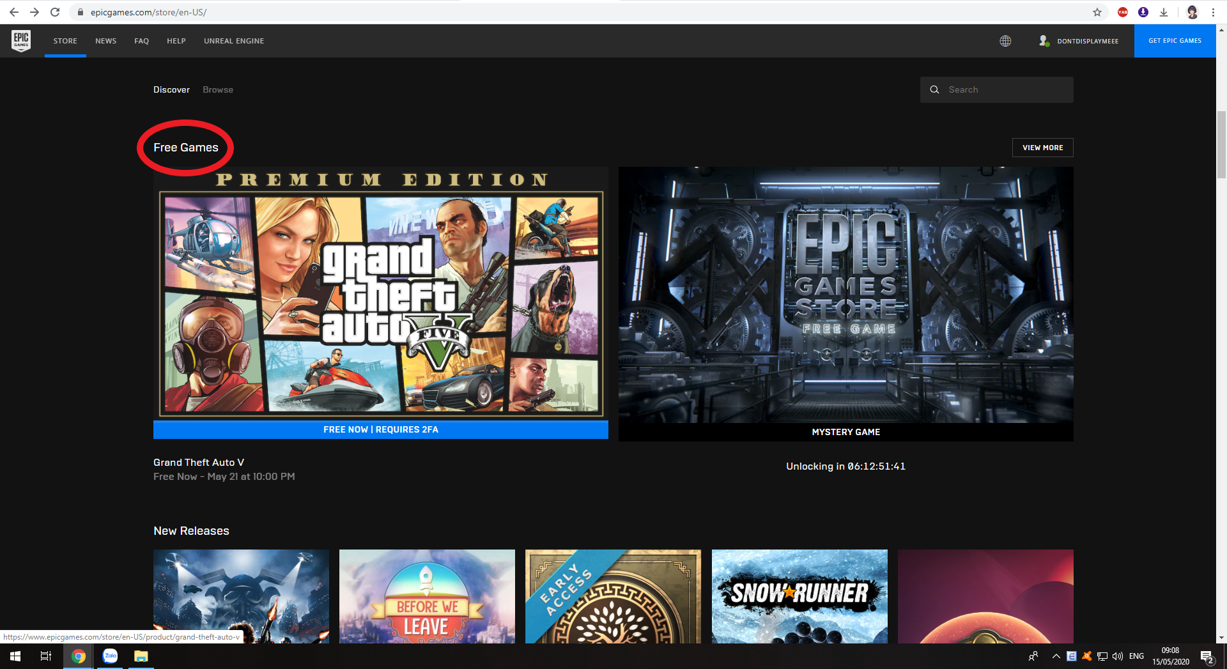
Task: Open Chrome from the taskbar
Action: [78, 656]
